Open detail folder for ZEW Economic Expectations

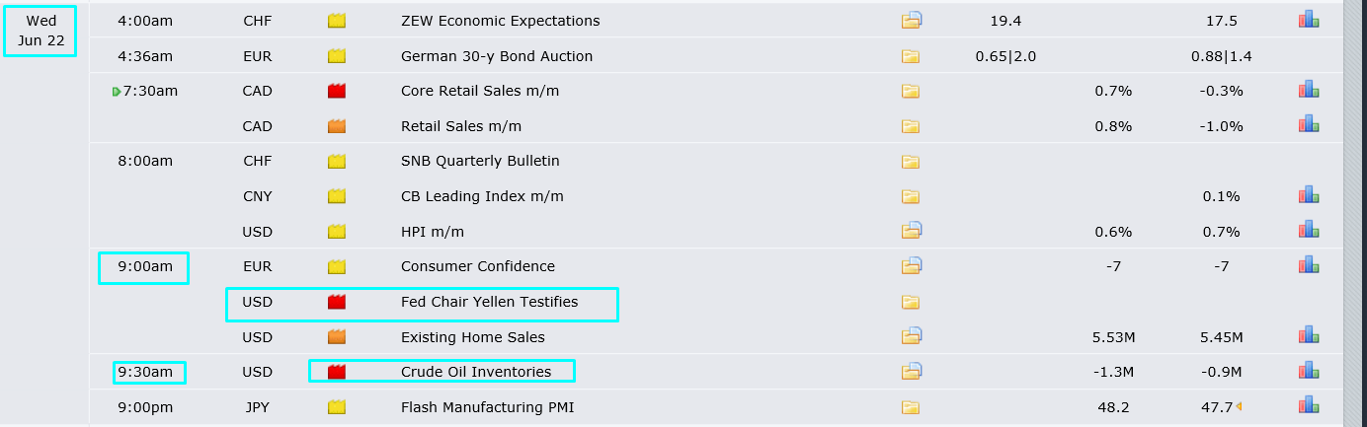[x=911, y=20]
